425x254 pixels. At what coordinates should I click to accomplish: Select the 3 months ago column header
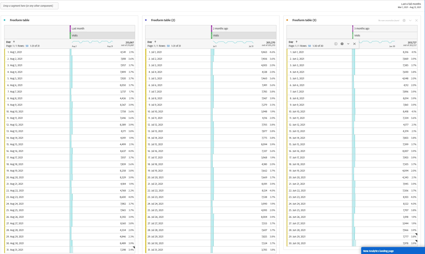tap(385, 29)
